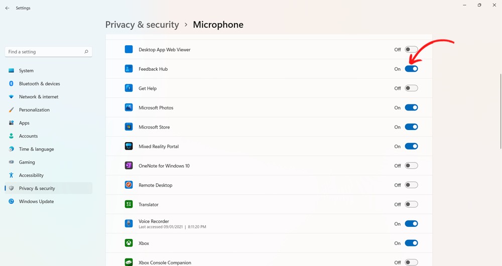Enable Translator microphone access
This screenshot has width=502, height=266.
pos(412,204)
